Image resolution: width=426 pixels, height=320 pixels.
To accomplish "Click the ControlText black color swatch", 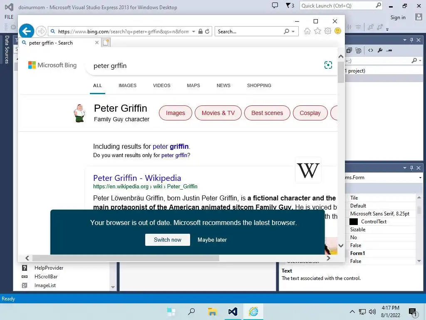I will [354, 222].
